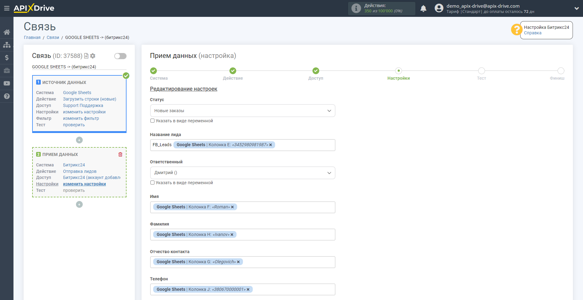
Task: Click the Support Поддержка access link
Action: (83, 105)
